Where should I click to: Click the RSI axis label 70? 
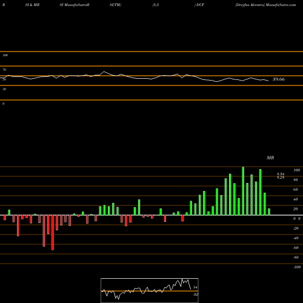click(4, 70)
